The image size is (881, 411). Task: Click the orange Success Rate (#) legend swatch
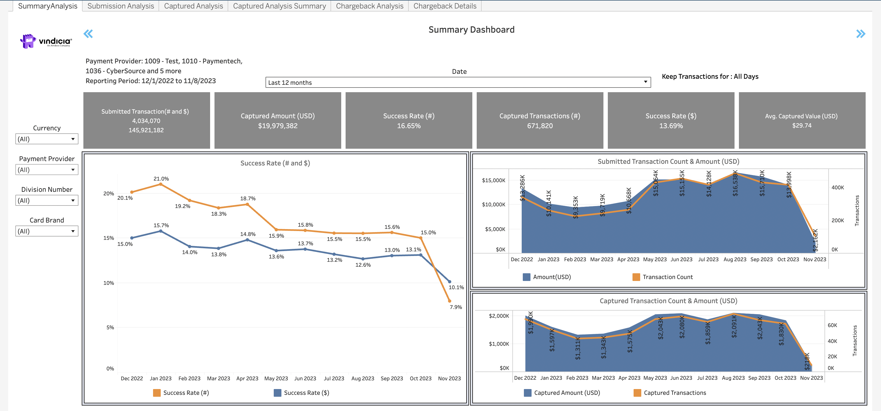click(157, 393)
